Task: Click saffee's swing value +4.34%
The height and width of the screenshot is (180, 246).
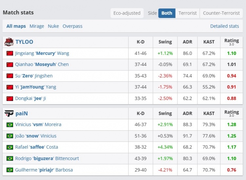Action: click(x=165, y=147)
